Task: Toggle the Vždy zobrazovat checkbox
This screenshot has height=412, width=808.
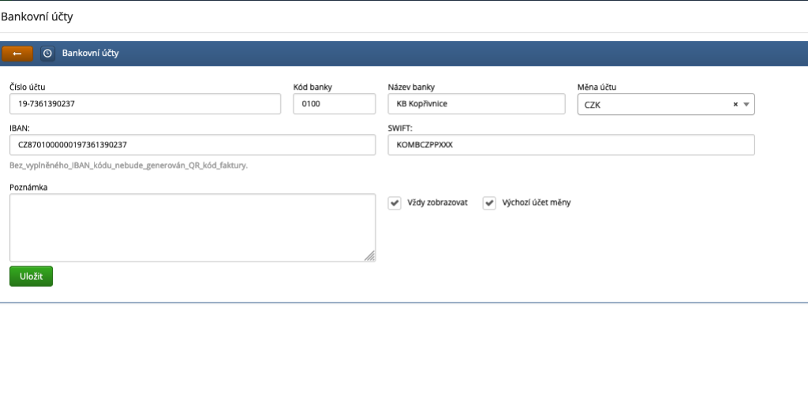Action: [x=395, y=202]
